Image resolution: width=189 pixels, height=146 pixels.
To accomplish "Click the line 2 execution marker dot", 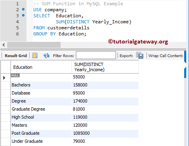I will [x=23, y=9].
